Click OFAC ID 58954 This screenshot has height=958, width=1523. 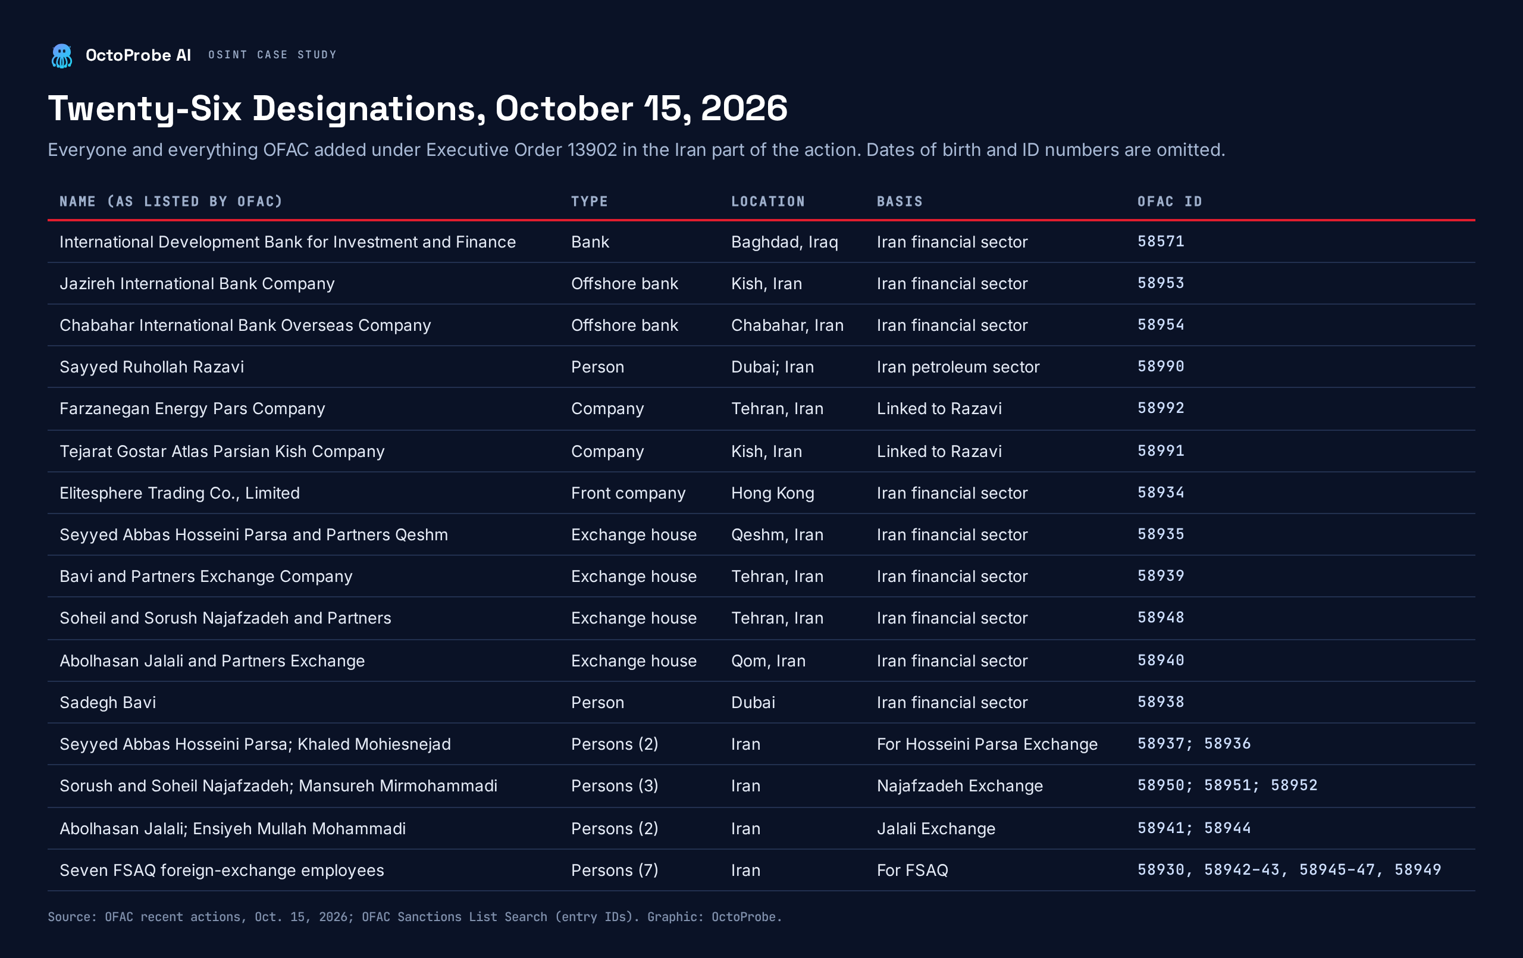(x=1161, y=325)
